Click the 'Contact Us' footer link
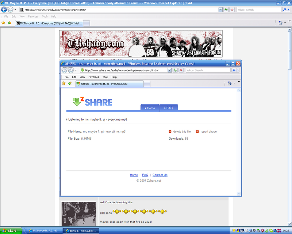 [160, 175]
